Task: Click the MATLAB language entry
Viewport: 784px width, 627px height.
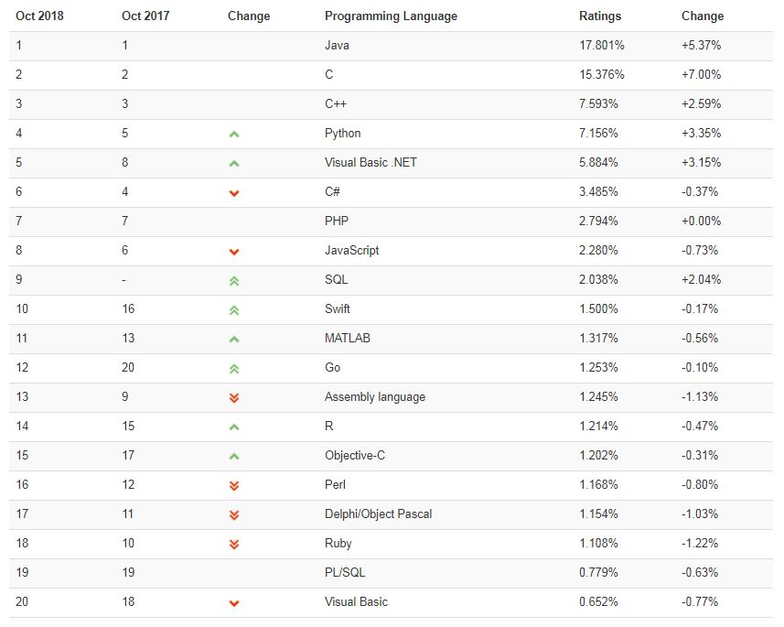Action: (x=348, y=338)
